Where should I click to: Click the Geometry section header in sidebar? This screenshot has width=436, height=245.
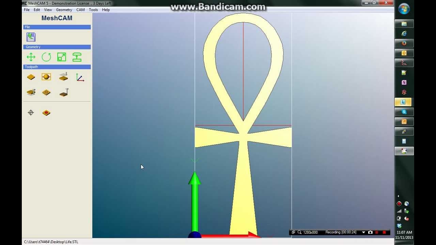coord(57,47)
